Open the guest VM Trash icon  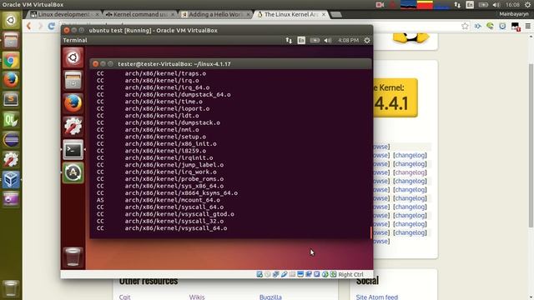[x=73, y=257]
